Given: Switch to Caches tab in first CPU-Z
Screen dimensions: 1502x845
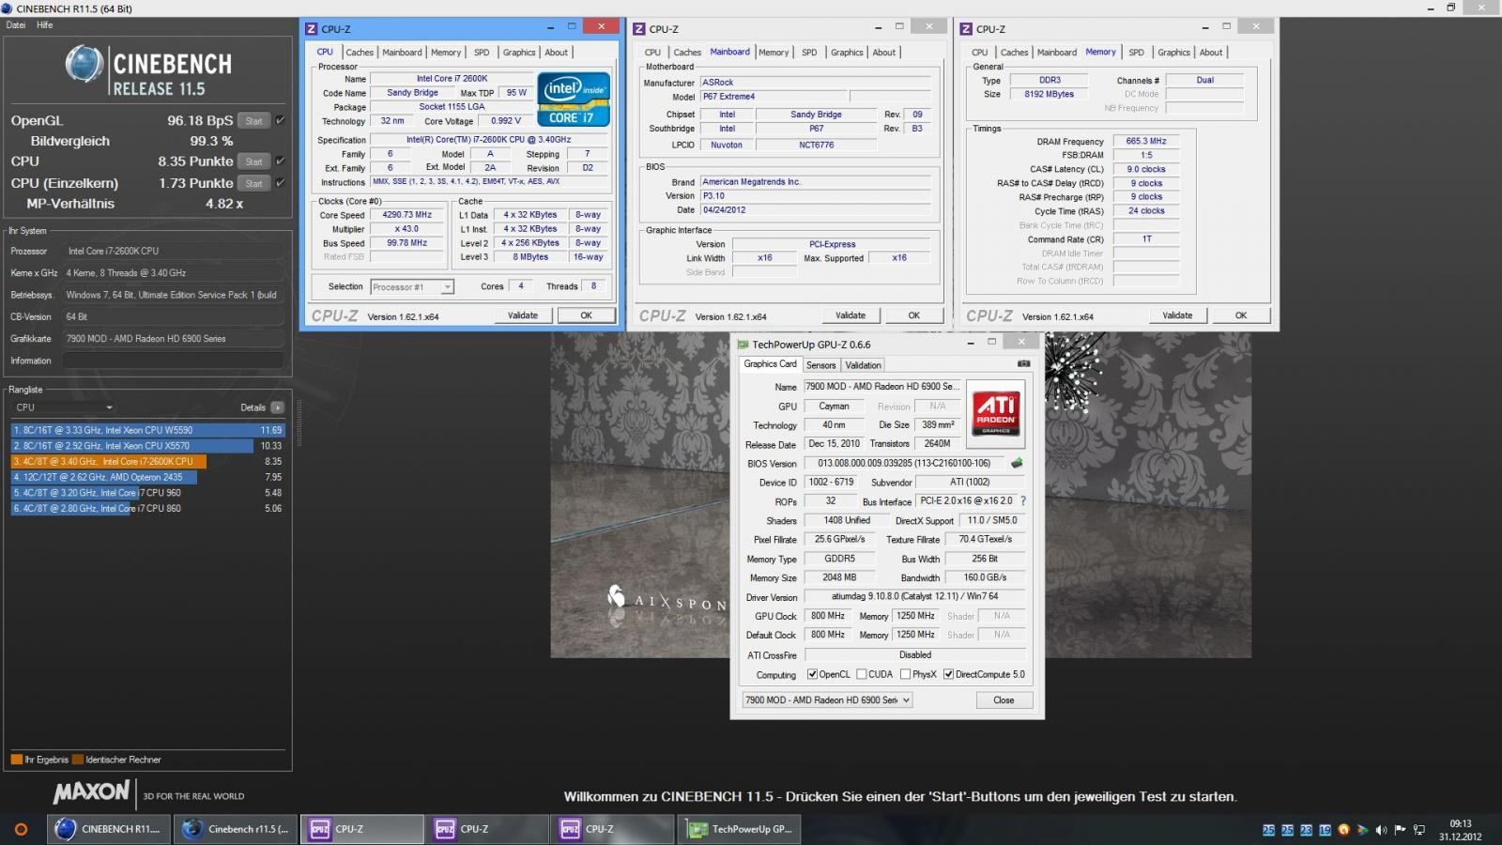Looking at the screenshot, I should click(359, 53).
